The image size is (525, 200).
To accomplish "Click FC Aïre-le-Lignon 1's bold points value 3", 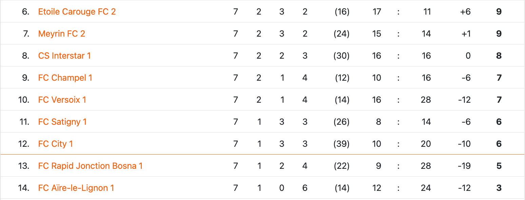I will pos(499,188).
